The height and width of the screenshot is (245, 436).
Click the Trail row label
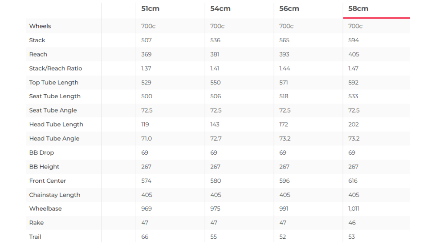click(35, 237)
